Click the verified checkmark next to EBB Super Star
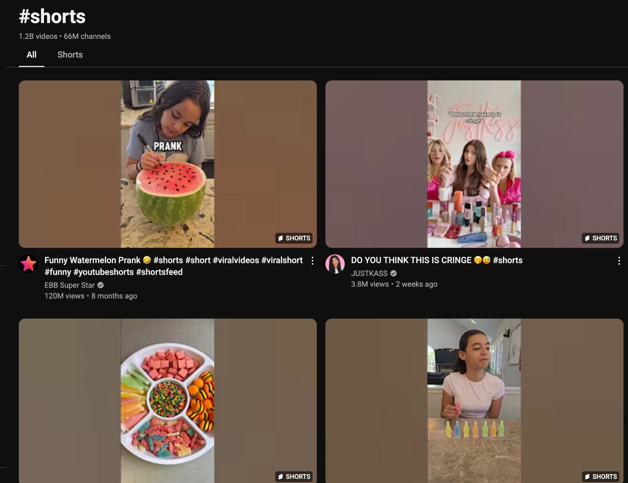Viewport: 628px width, 483px height. pyautogui.click(x=101, y=285)
